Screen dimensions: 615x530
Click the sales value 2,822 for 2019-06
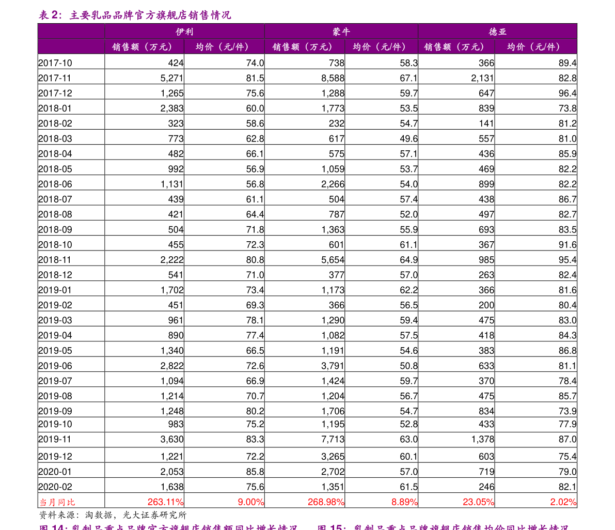pyautogui.click(x=172, y=366)
